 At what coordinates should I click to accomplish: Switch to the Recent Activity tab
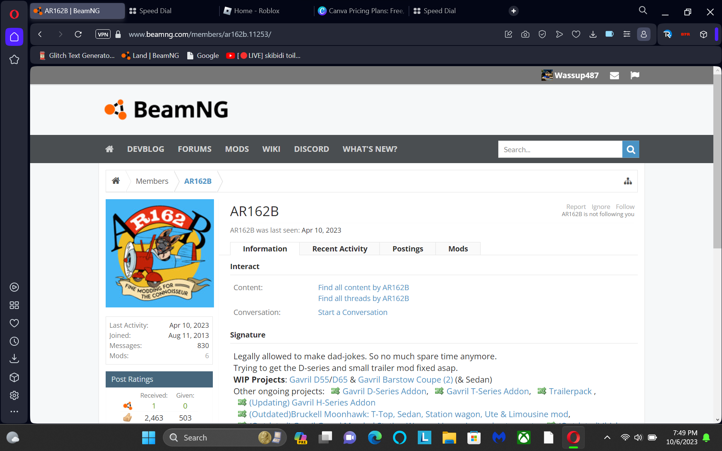point(340,249)
